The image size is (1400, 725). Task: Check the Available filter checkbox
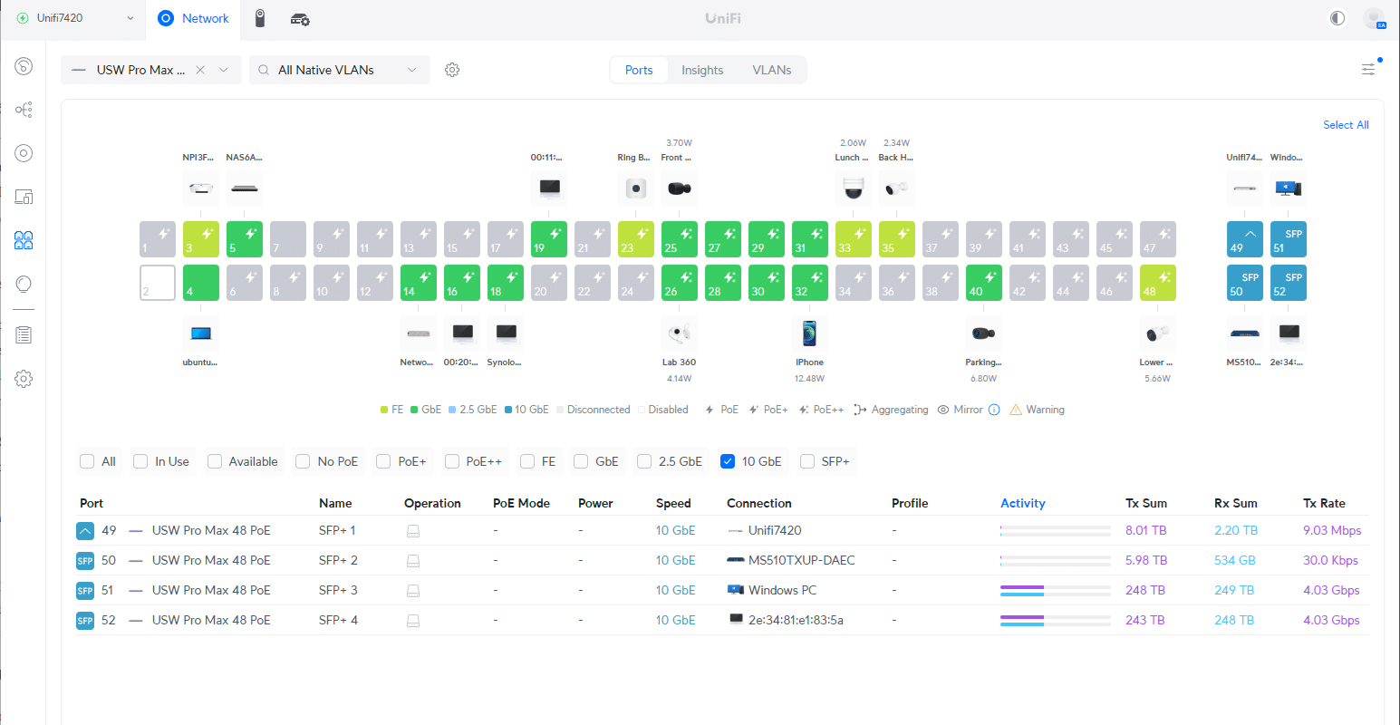pyautogui.click(x=215, y=461)
